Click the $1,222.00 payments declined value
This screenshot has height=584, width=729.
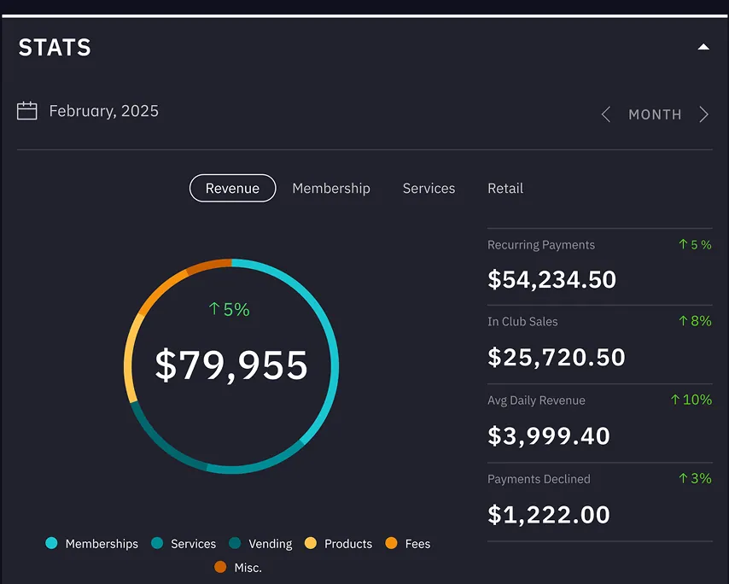tap(549, 515)
